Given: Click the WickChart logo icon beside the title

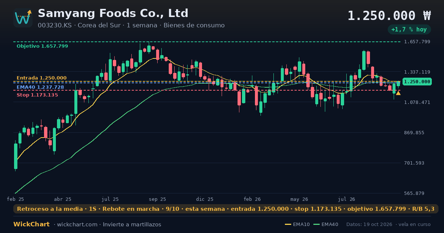Looking at the screenshot, I should [x=23, y=18].
